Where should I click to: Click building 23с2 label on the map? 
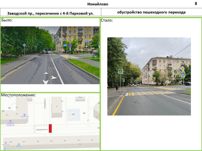[x=80, y=97]
